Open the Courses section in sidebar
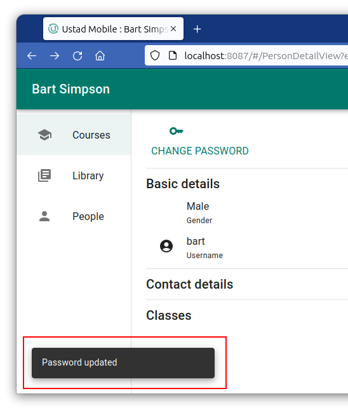 click(74, 135)
